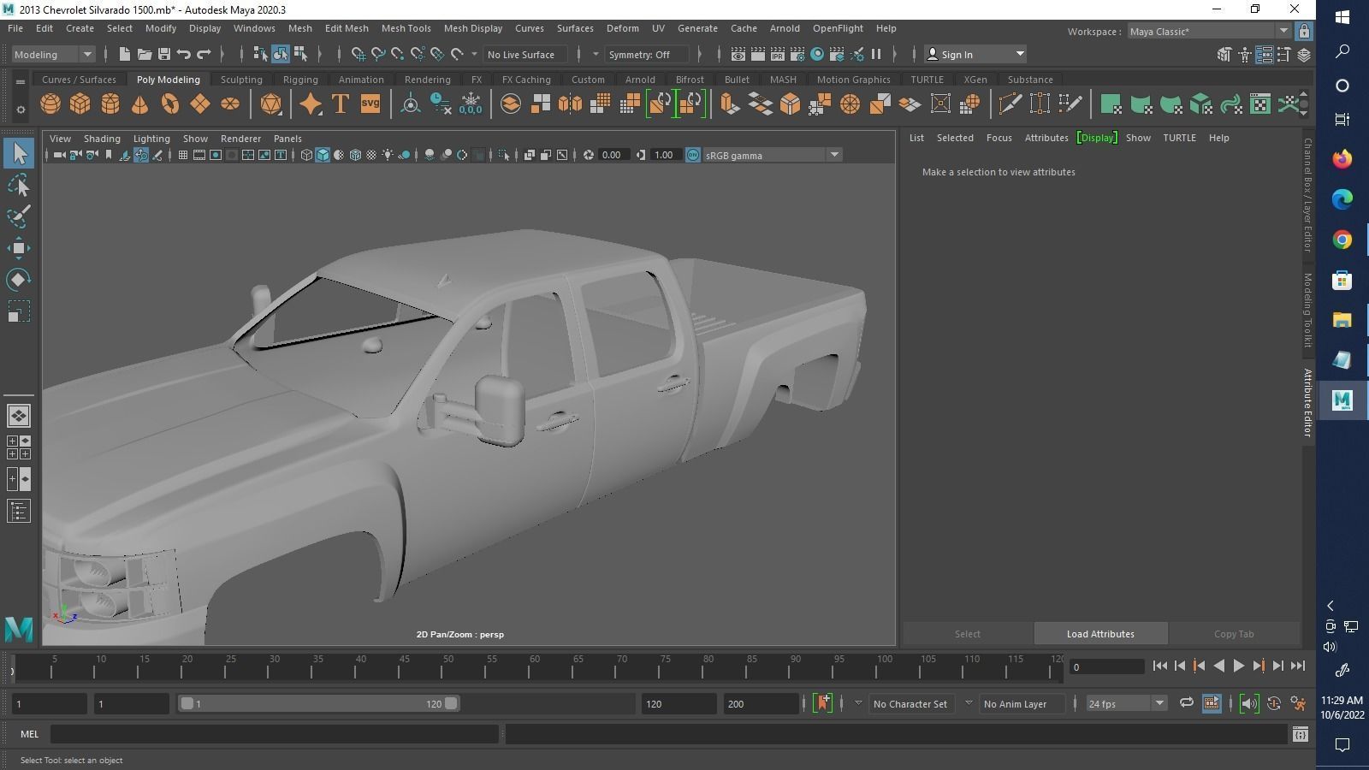This screenshot has width=1369, height=770.
Task: Toggle use all lights bulb icon
Action: [388, 155]
